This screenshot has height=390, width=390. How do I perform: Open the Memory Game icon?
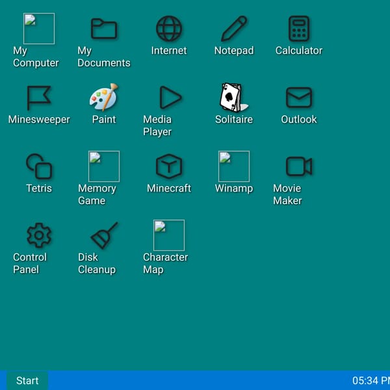pyautogui.click(x=104, y=166)
